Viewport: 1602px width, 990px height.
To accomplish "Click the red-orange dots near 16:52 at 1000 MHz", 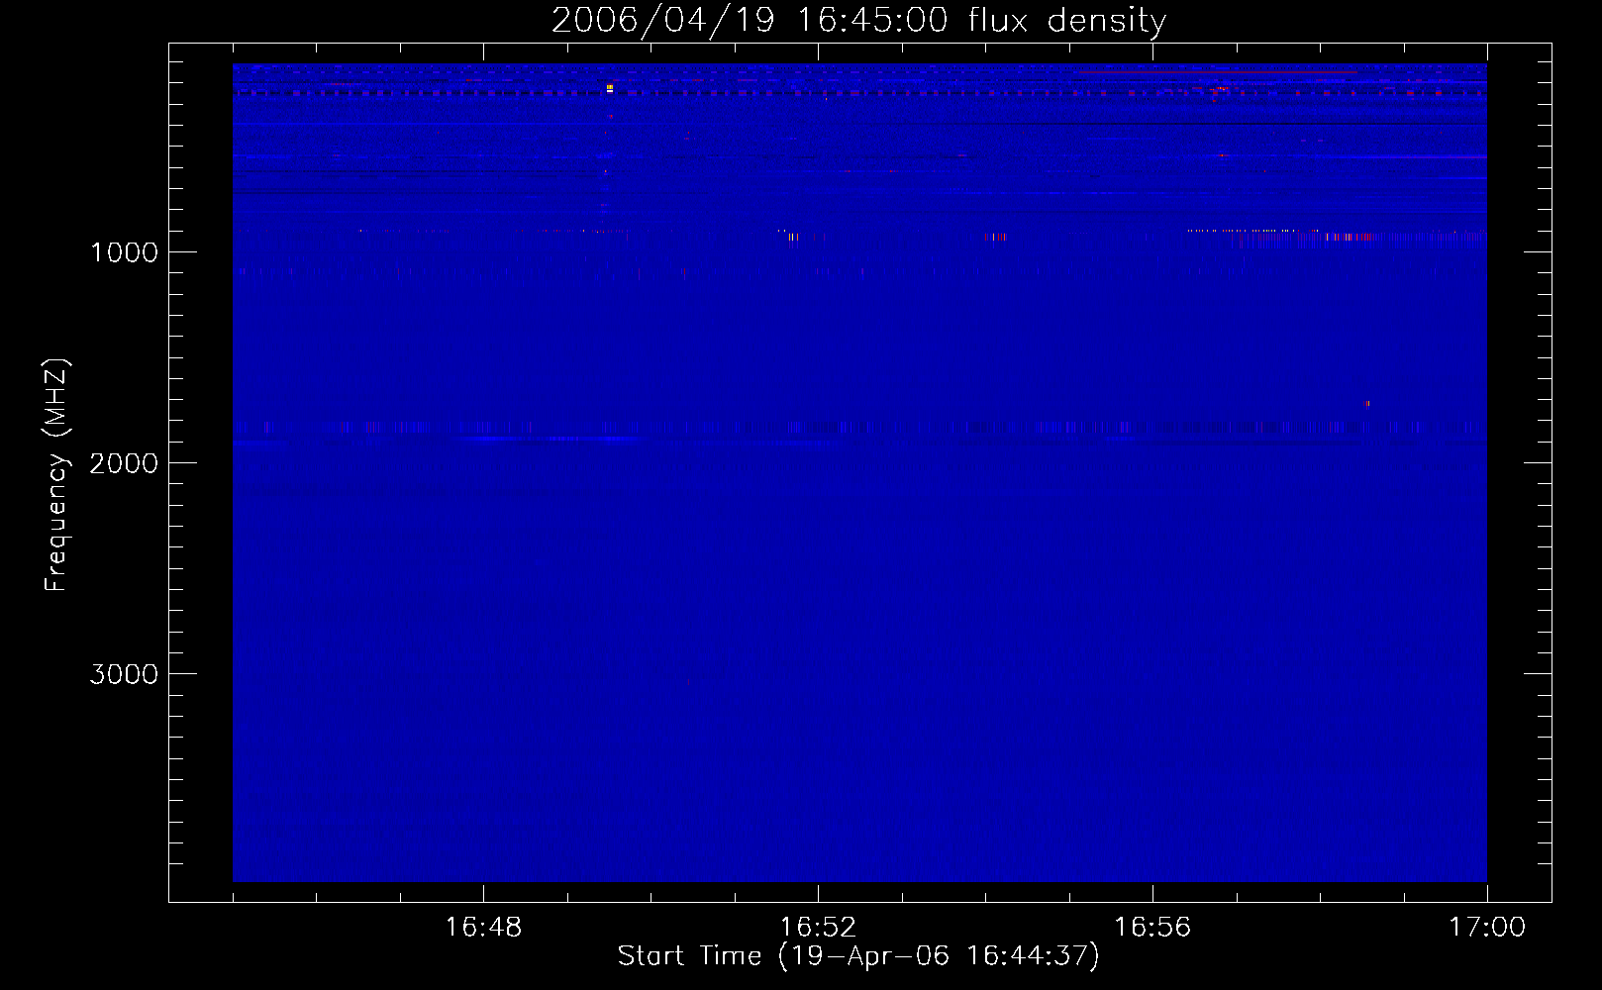I will click(x=792, y=236).
